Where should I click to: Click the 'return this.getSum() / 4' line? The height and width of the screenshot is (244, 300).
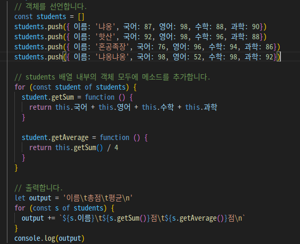point(74,148)
